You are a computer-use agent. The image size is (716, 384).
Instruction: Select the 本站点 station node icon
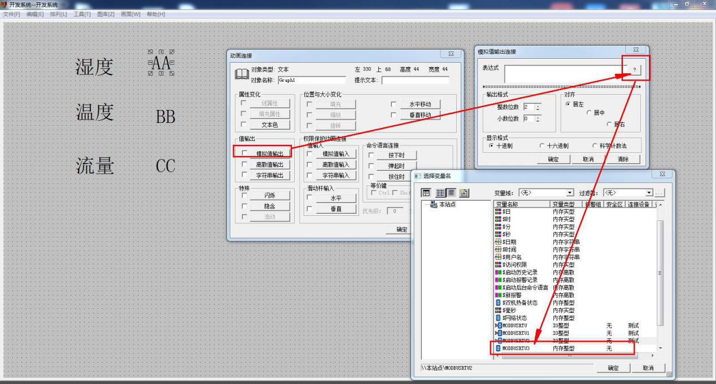(x=434, y=204)
